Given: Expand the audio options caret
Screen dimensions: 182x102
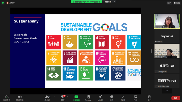Looking at the screenshot, I should coord(11,97).
